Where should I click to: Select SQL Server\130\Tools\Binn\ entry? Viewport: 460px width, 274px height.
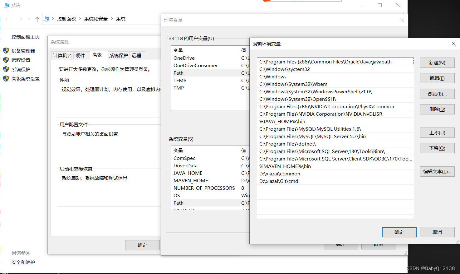[335, 151]
